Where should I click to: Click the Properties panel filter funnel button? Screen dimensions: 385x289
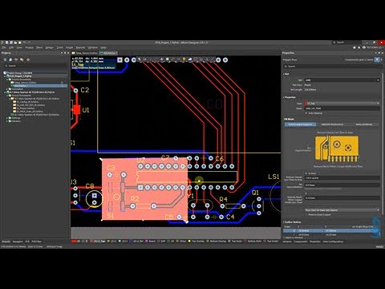[377, 59]
